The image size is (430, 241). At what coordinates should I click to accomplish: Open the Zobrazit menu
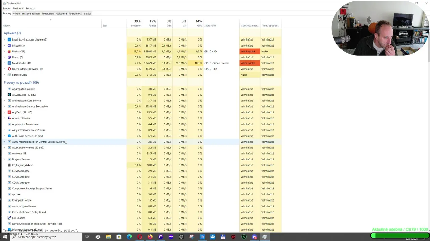click(30, 8)
